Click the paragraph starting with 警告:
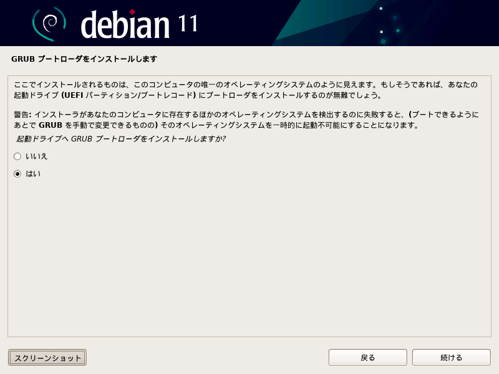Viewport: 499px width, 374px height. coord(246,120)
